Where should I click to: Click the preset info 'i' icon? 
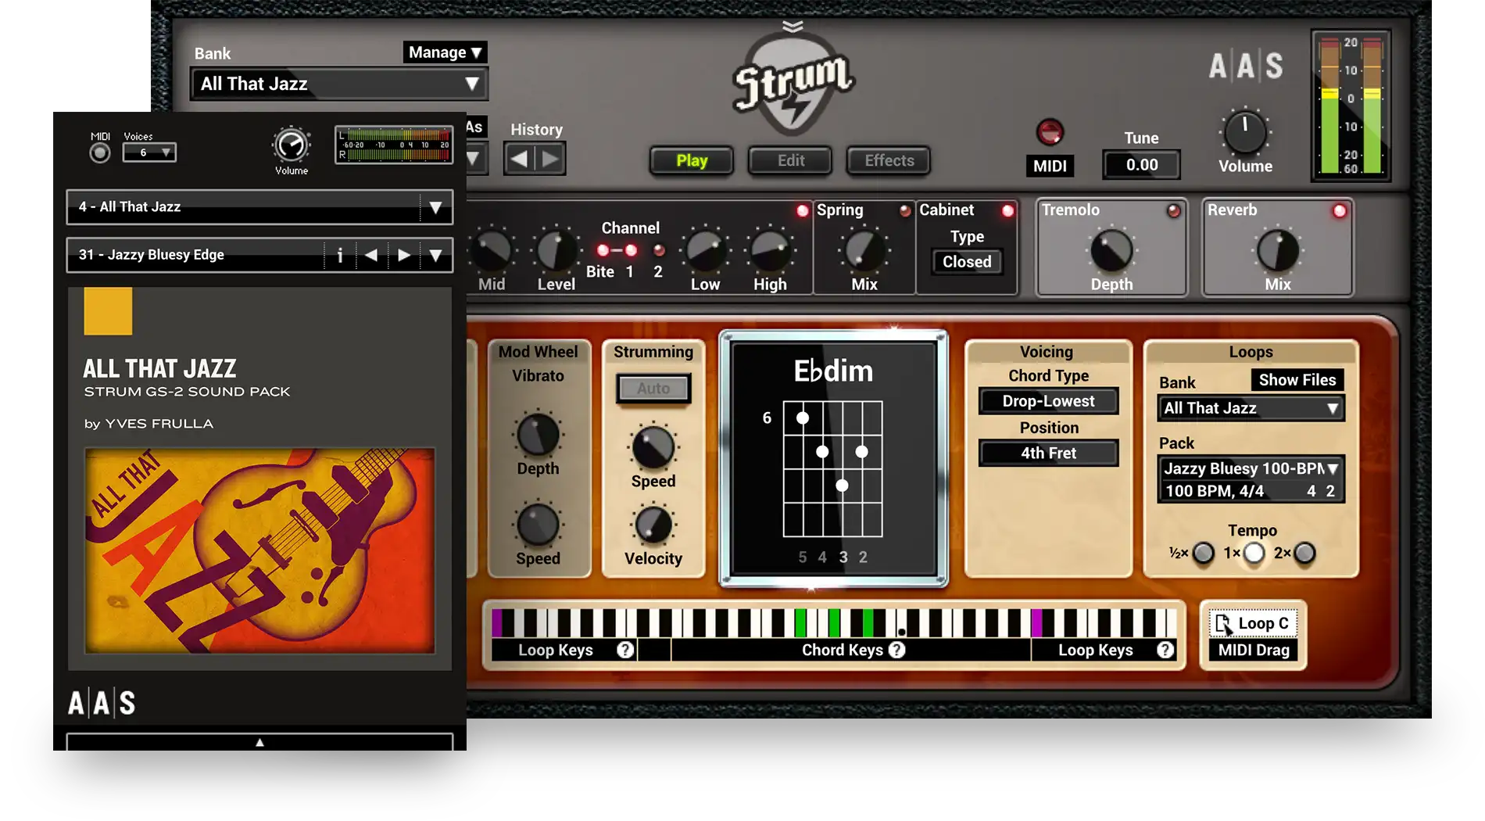coord(340,255)
